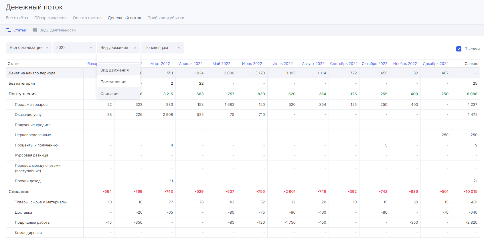Switch to the Обзор финансов tab

50,18
